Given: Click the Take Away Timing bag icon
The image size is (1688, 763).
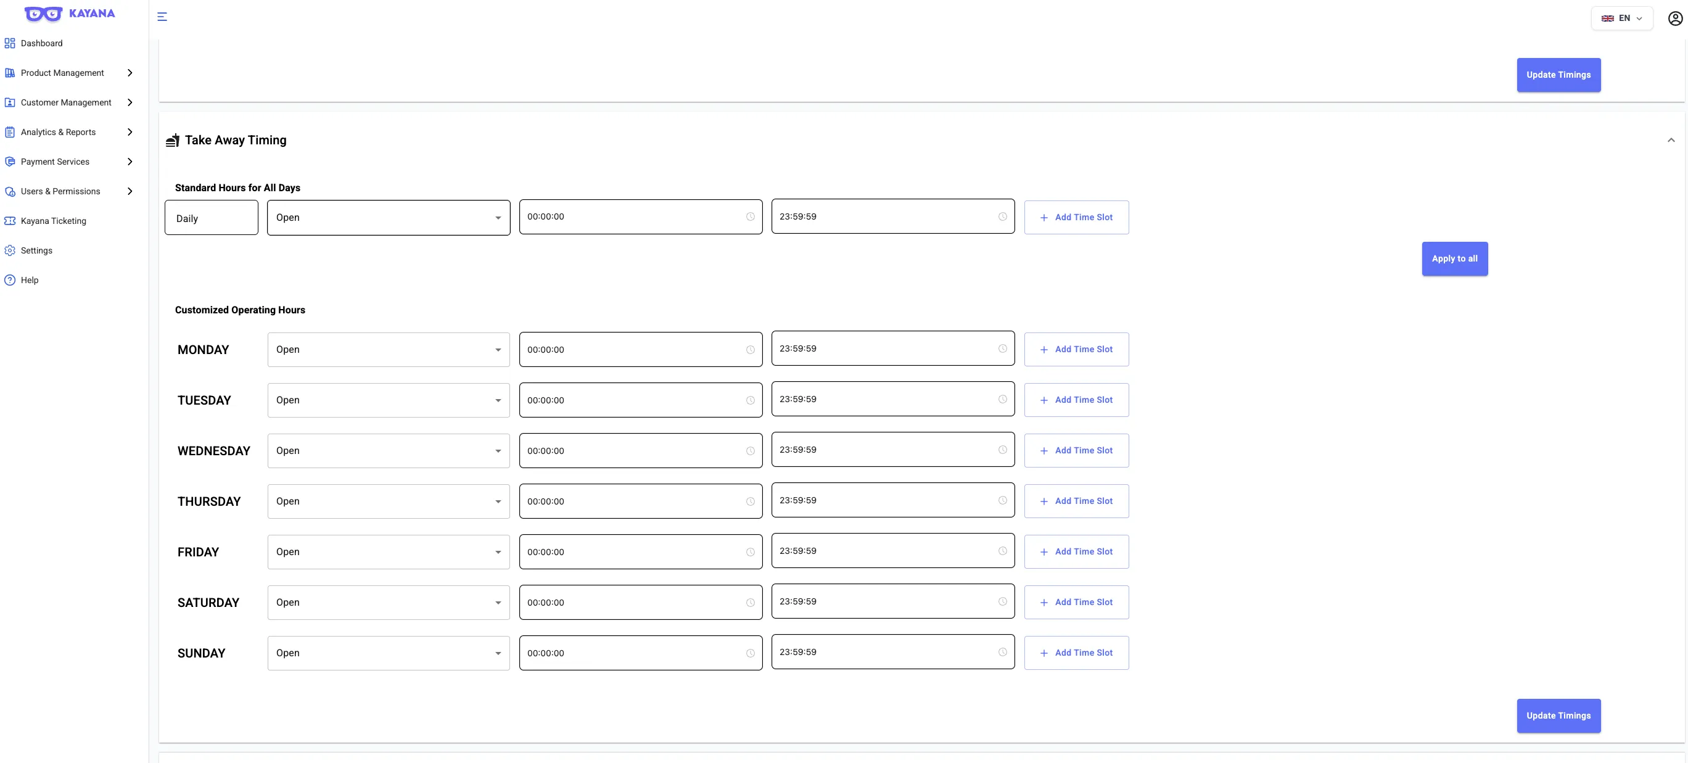Looking at the screenshot, I should 172,140.
